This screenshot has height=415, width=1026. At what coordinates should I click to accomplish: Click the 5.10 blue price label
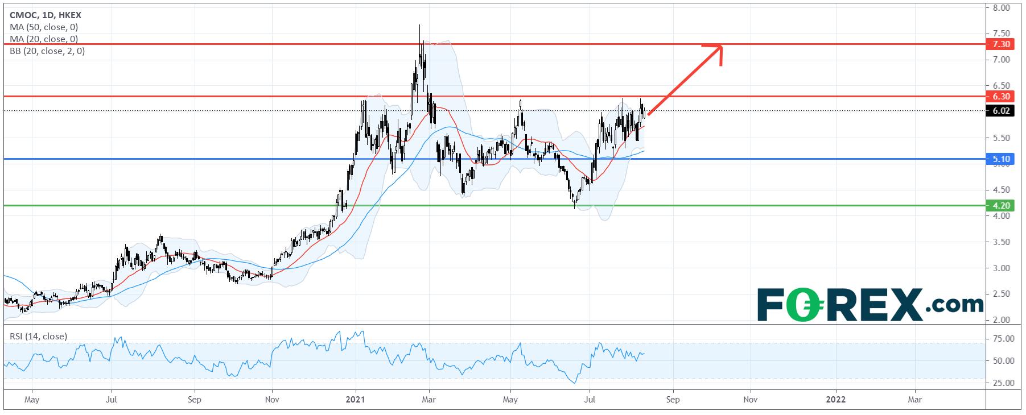1002,159
